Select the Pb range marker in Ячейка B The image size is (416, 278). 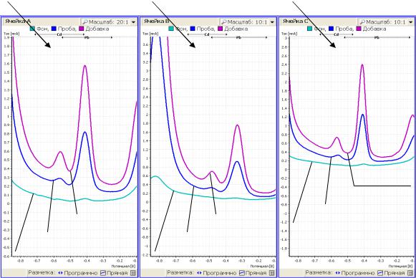(x=238, y=38)
